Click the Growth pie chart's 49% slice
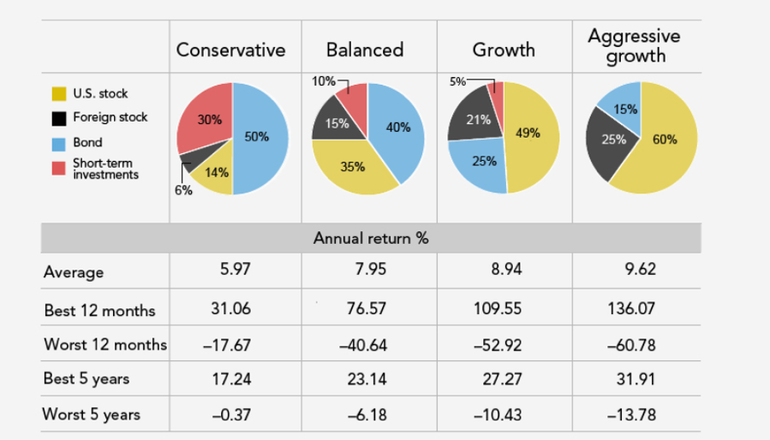 pos(531,135)
